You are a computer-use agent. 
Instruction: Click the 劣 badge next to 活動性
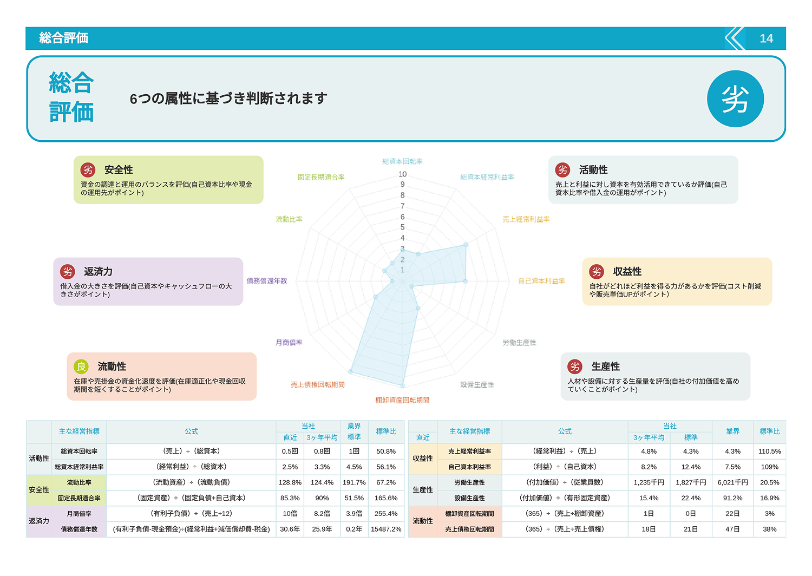[x=562, y=170]
